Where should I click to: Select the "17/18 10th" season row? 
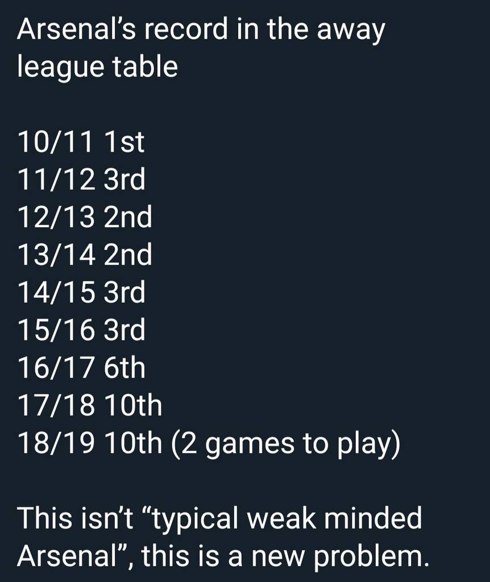(89, 405)
